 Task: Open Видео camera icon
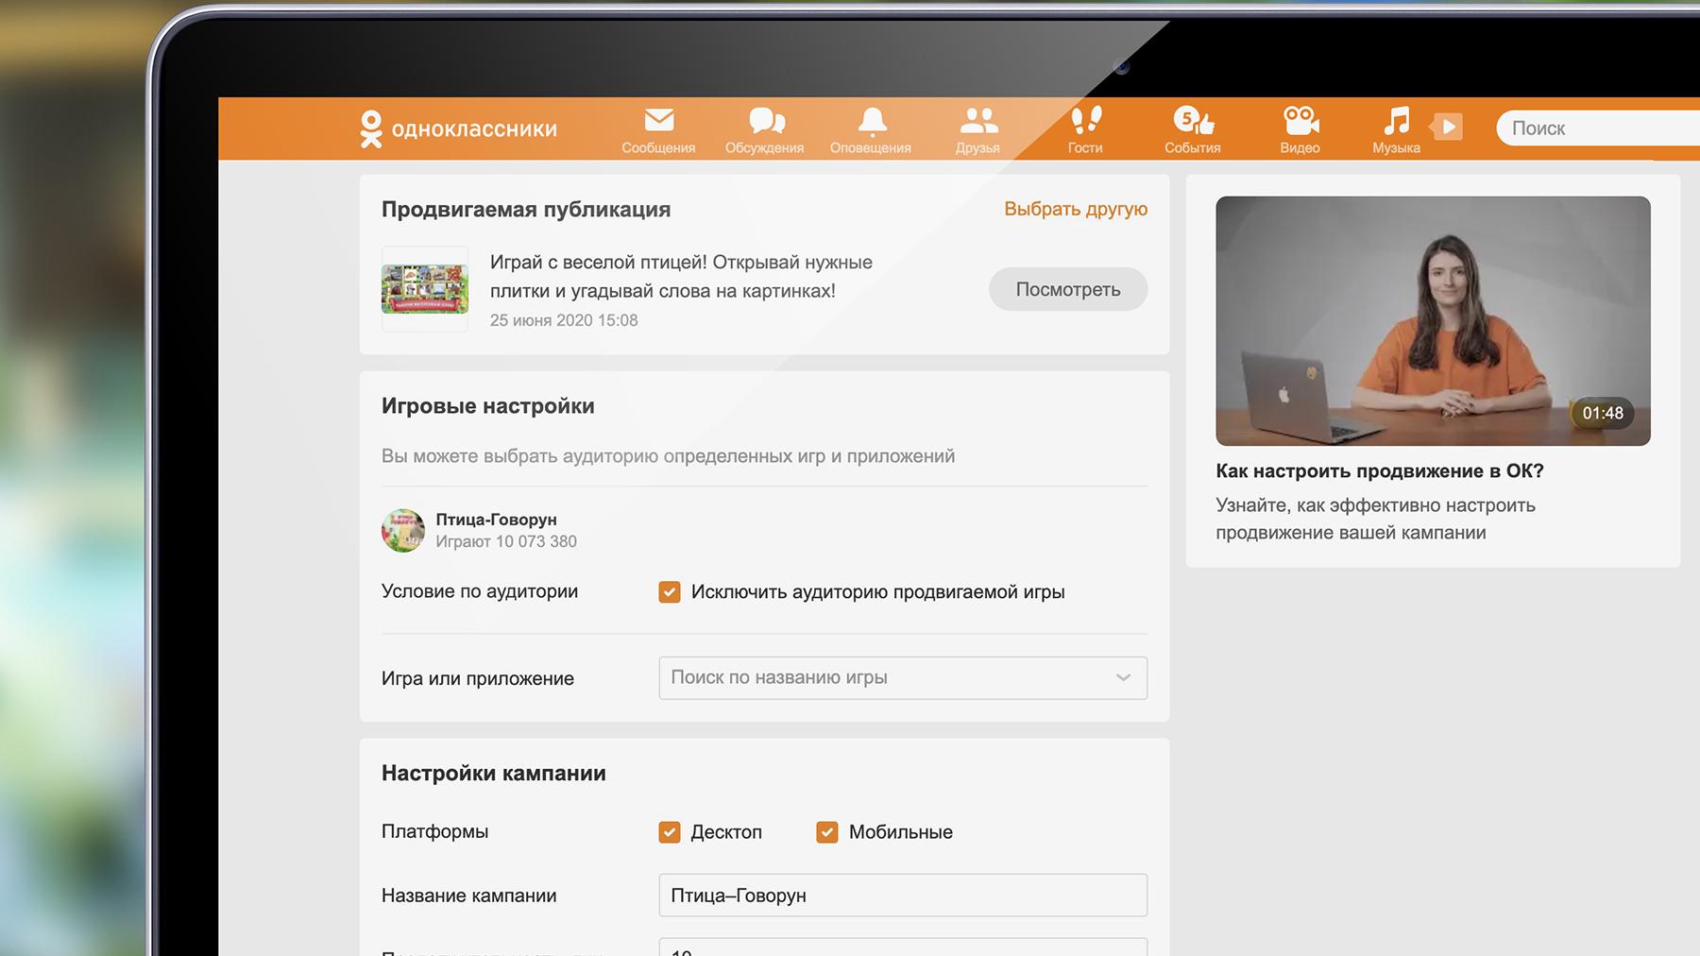1300,120
